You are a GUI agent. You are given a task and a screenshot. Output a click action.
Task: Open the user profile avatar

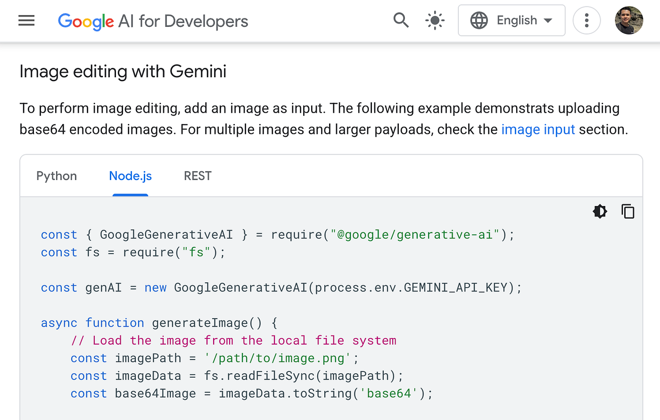[629, 20]
